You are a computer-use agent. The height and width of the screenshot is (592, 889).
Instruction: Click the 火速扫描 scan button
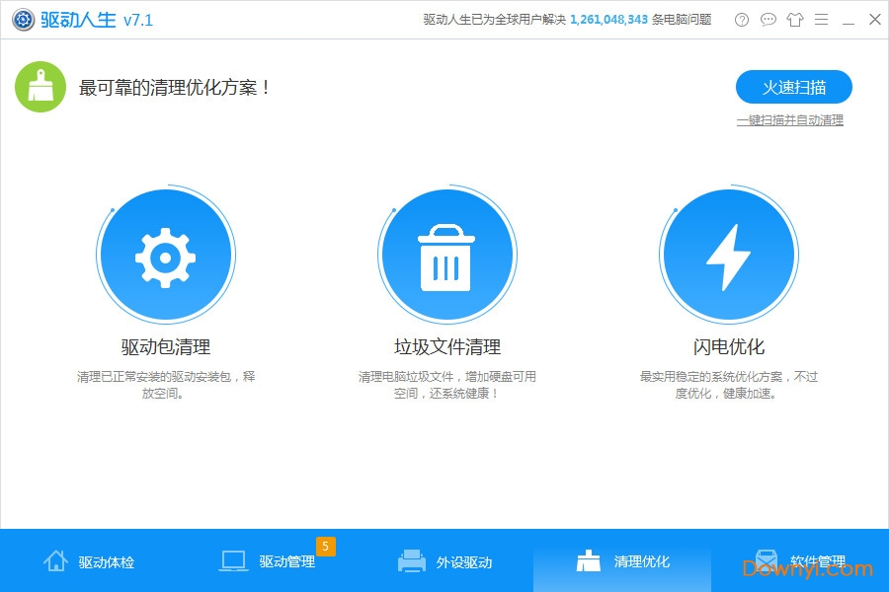click(793, 87)
